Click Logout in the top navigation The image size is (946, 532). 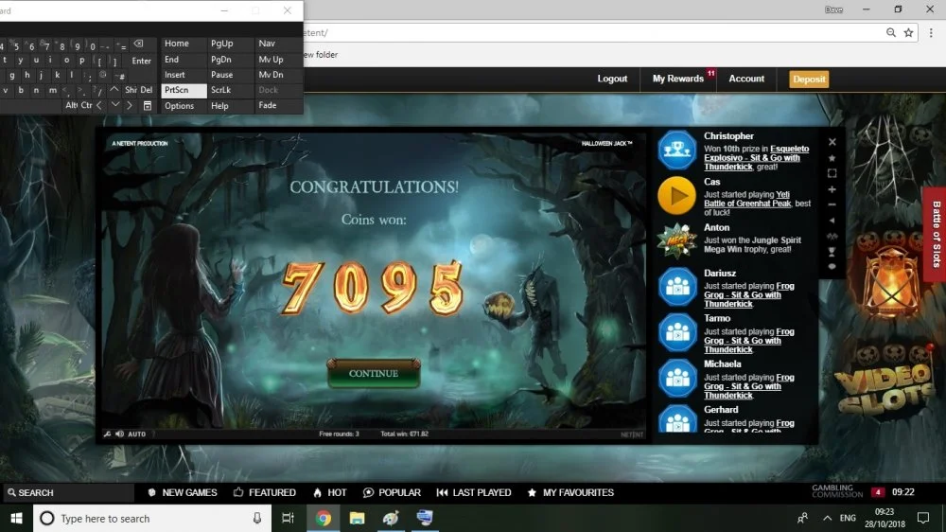612,79
